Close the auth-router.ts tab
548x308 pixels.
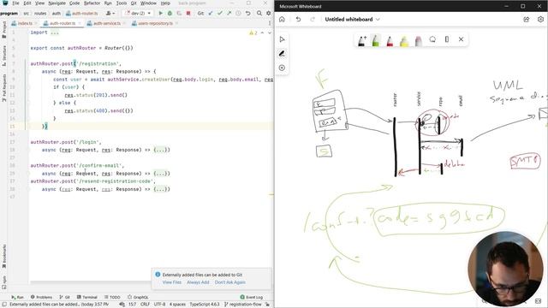[x=80, y=23]
